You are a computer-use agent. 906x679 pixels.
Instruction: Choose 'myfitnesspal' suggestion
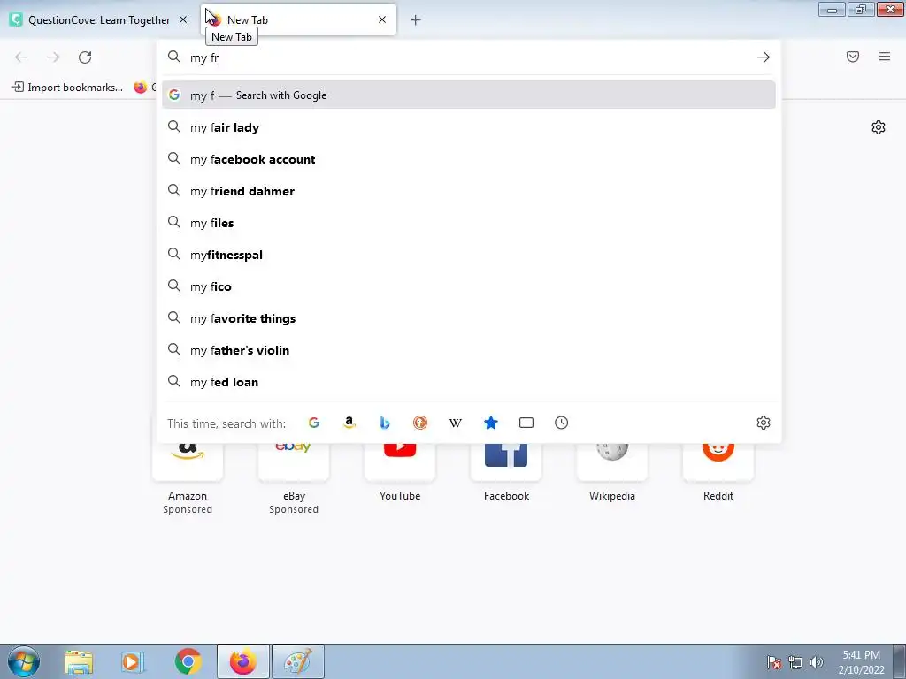[x=469, y=255]
